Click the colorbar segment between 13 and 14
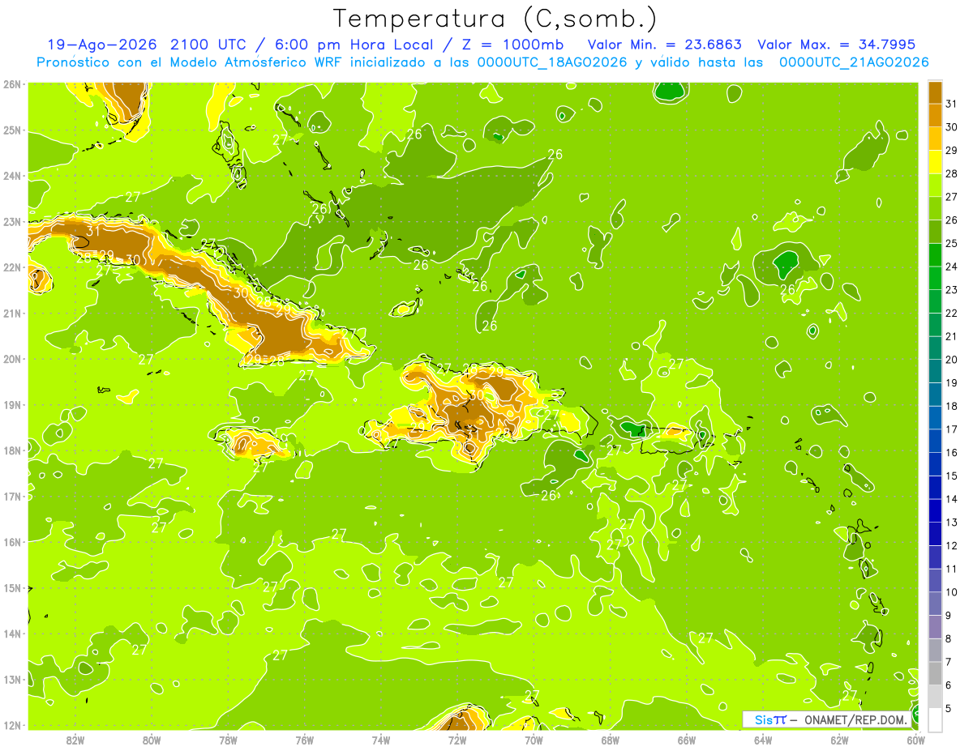Screen dimensions: 973x751 [936, 511]
